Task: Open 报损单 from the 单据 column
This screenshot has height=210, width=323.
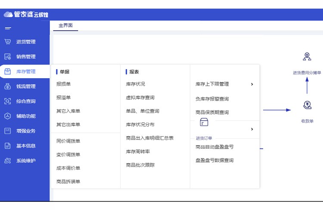Action: 63,84
